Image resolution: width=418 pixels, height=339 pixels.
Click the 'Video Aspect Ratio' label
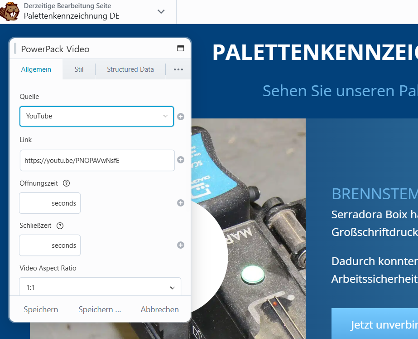tap(48, 268)
